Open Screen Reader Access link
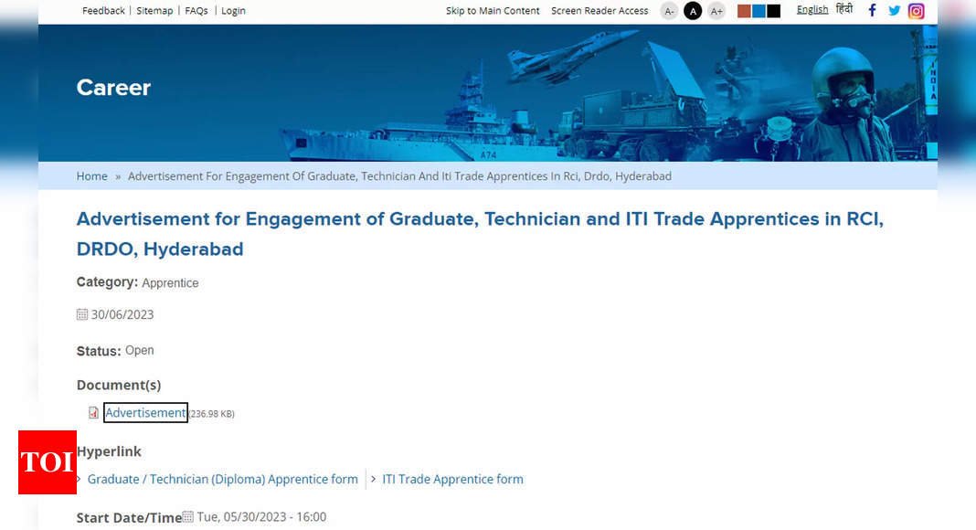 [599, 11]
